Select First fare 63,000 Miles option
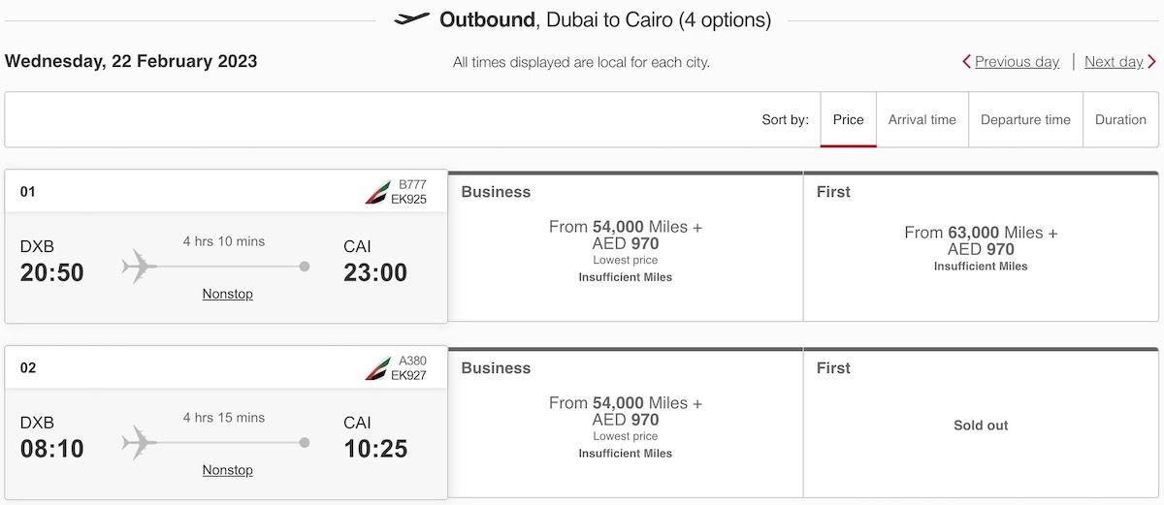The height and width of the screenshot is (505, 1164). (981, 247)
